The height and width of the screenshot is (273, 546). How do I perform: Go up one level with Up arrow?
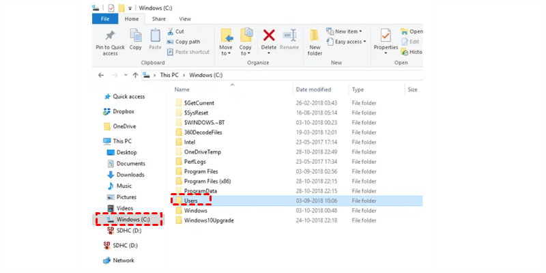135,75
